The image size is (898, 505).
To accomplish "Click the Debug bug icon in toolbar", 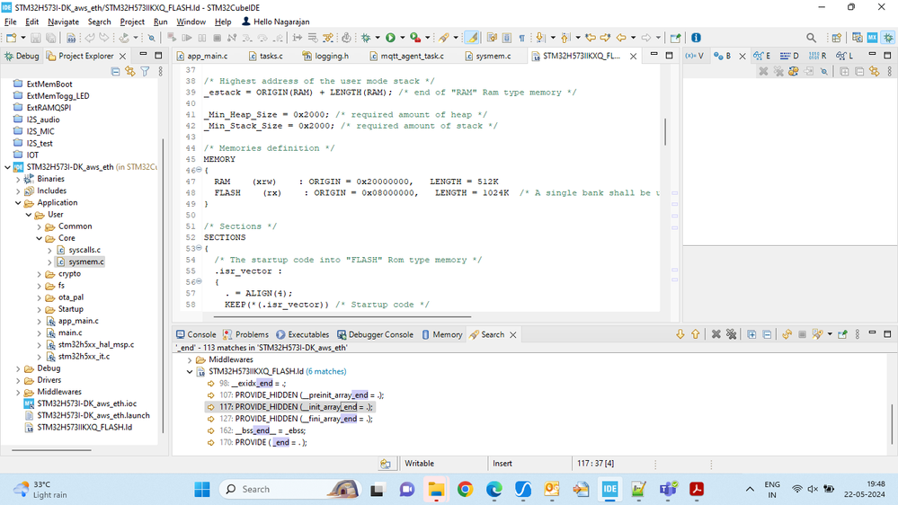I will 366,38.
